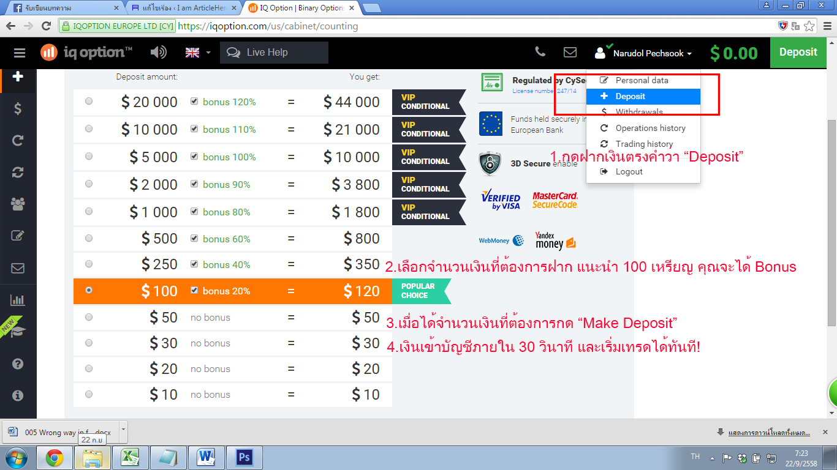Select the $30 deposit radio button

click(89, 343)
